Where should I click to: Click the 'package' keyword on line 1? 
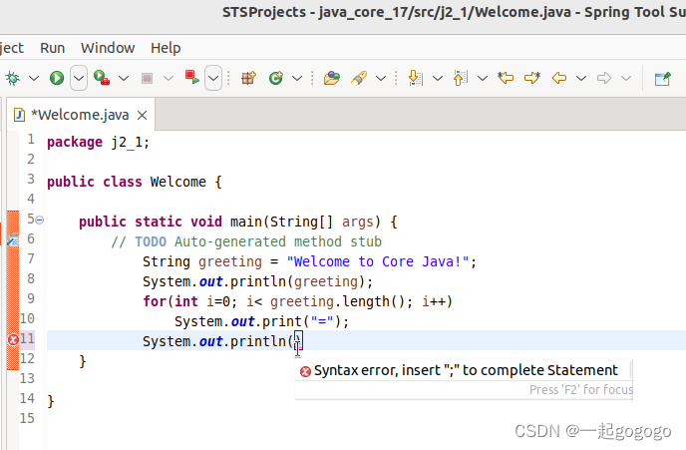pos(75,143)
